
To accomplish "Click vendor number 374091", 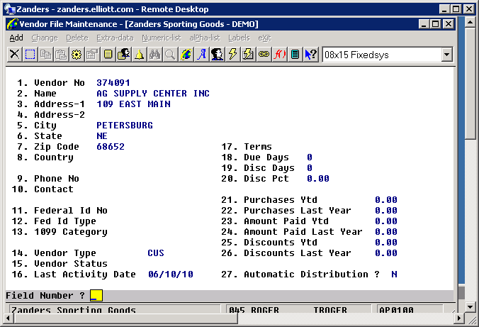I will click(113, 82).
